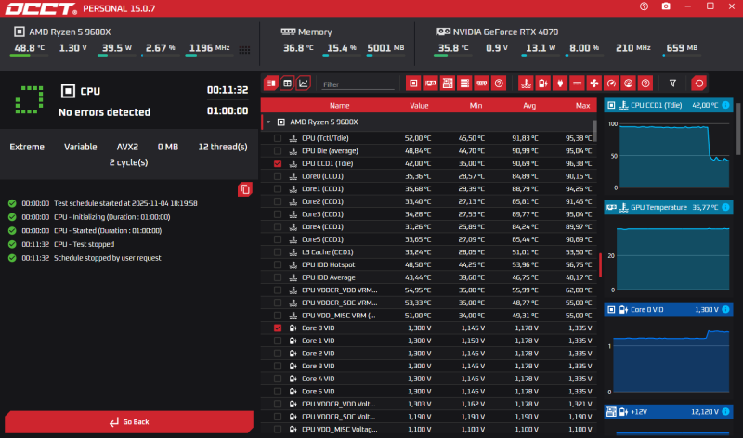Screen dimensions: 743x438
Task: Toggle usage load sensor type filter
Action: point(629,84)
